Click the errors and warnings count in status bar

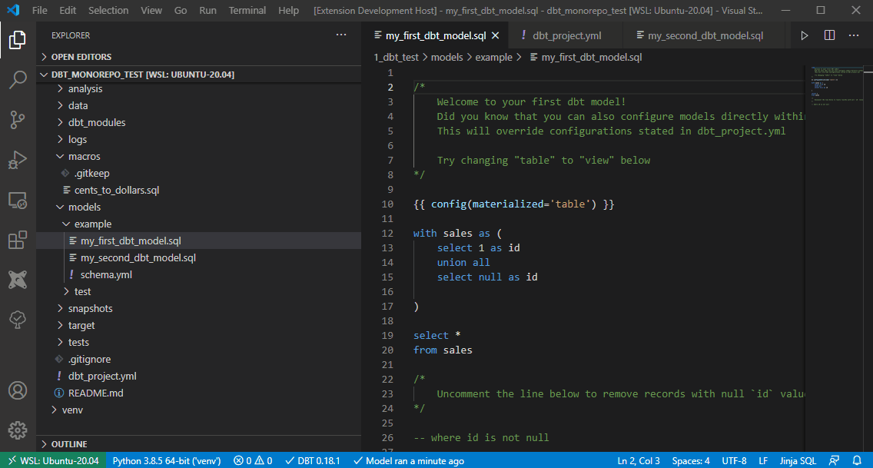tap(253, 461)
